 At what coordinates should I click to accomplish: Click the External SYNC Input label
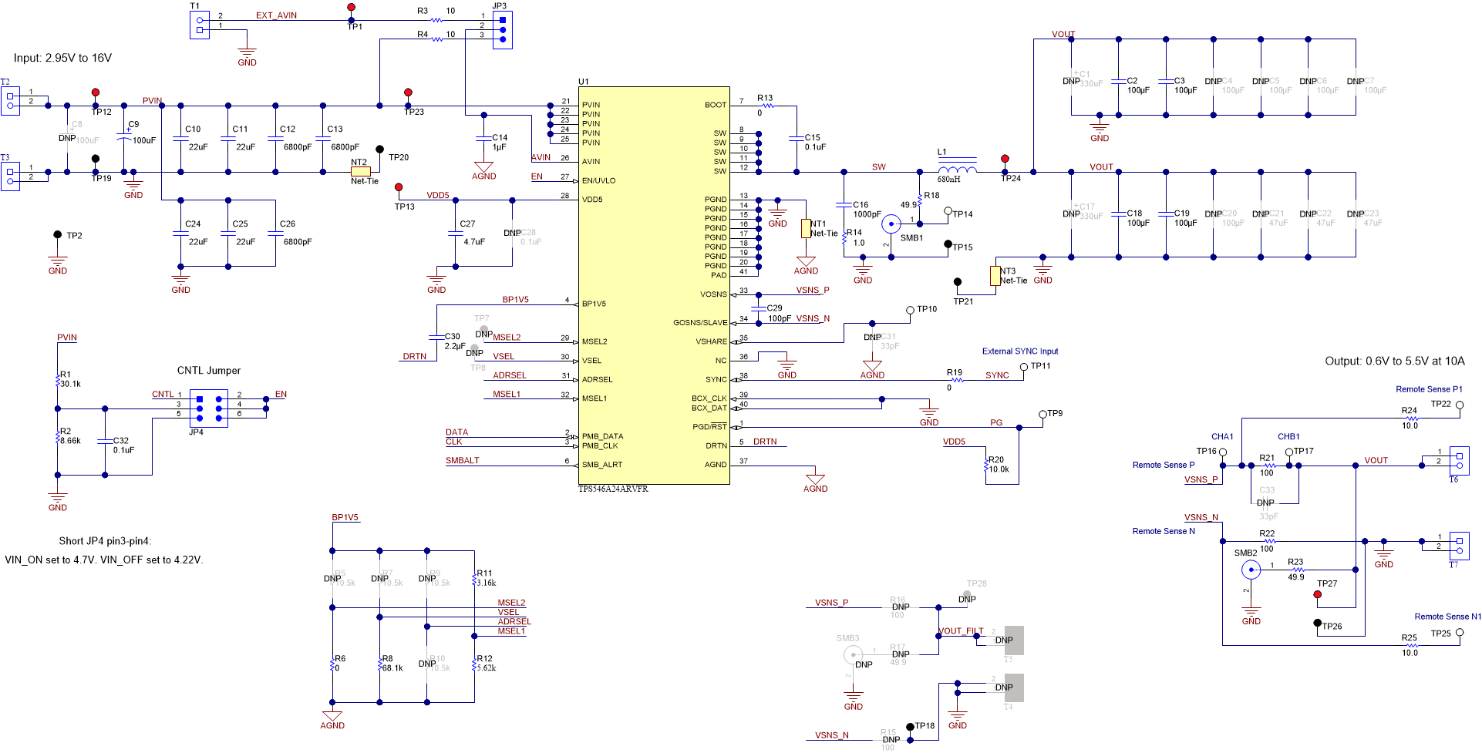click(1019, 351)
